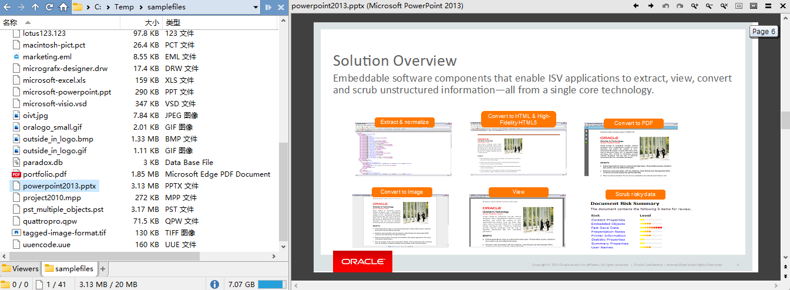Rotate the preview clockwise
The width and height of the screenshot is (790, 290).
click(680, 6)
